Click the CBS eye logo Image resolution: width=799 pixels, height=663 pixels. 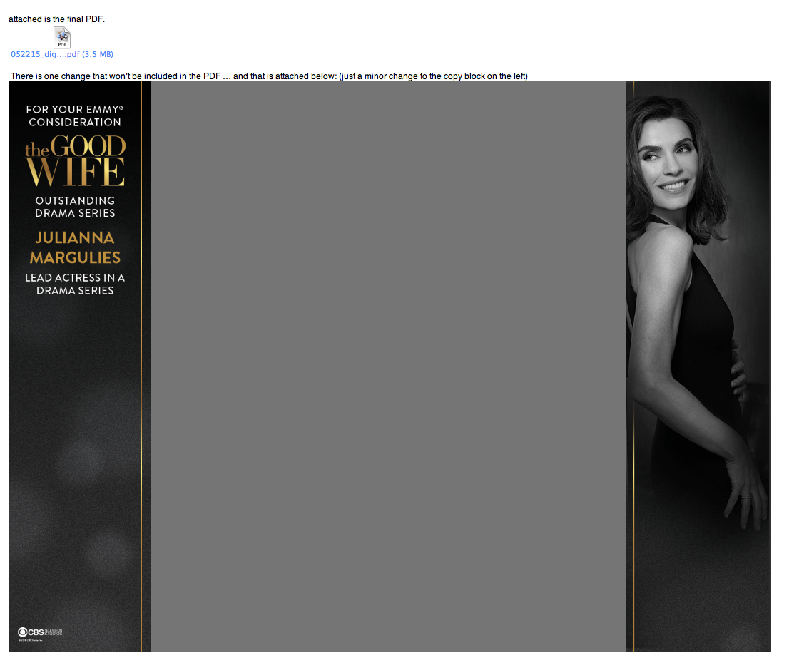coord(22,632)
